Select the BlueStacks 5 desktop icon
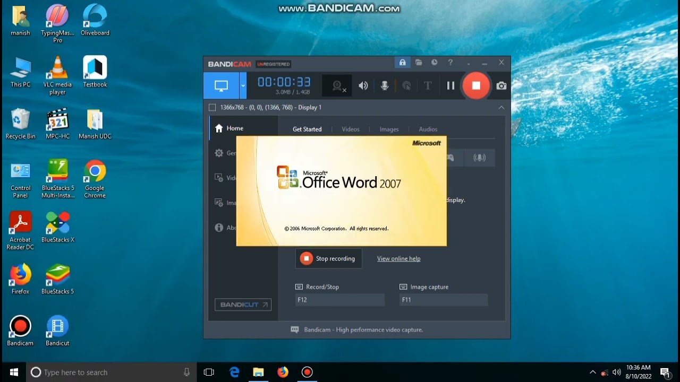 [x=57, y=279]
